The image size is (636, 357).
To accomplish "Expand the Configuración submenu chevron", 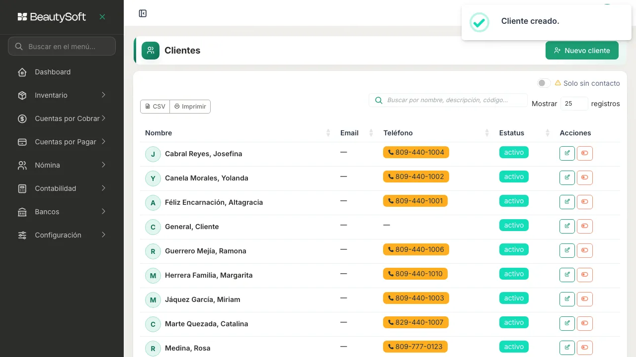I will pyautogui.click(x=103, y=235).
